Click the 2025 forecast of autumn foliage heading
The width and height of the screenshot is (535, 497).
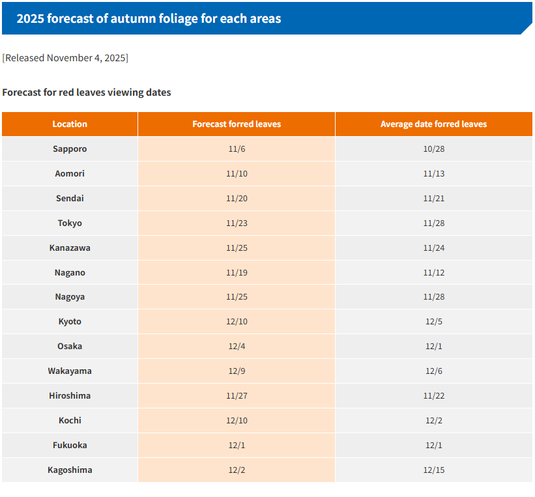(149, 18)
